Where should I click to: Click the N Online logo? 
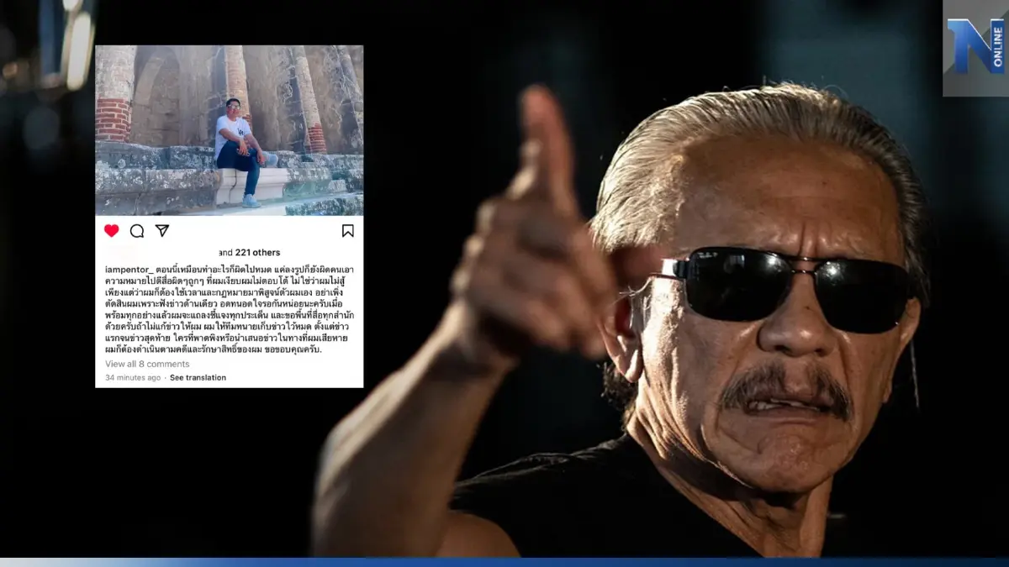[x=975, y=48]
